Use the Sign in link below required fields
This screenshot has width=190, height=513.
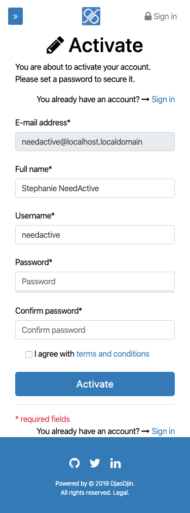click(x=163, y=431)
